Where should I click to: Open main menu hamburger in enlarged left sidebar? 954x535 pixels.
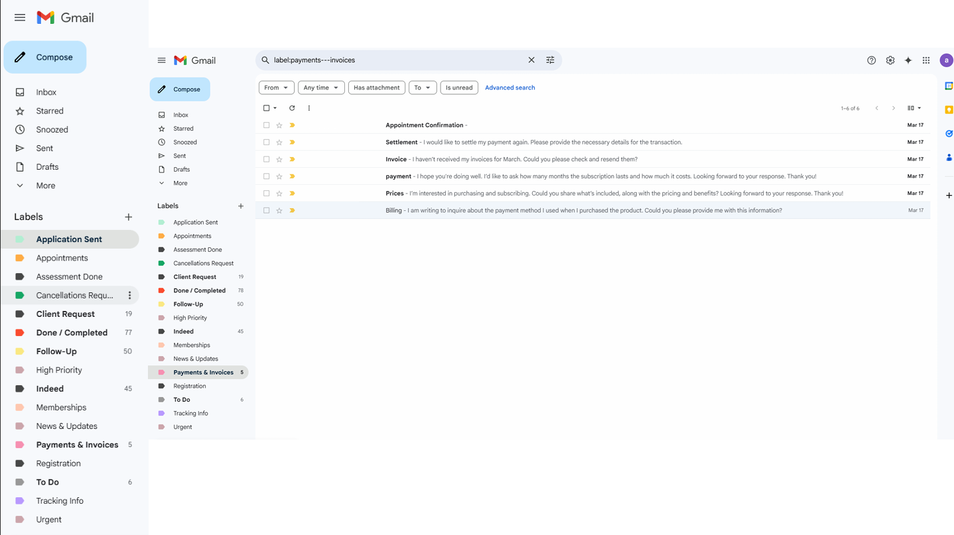[x=20, y=18]
